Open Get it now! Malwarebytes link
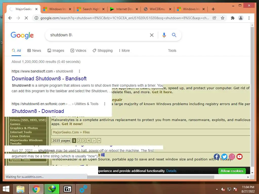Screen dimensions: 259x194 (x=72, y=124)
